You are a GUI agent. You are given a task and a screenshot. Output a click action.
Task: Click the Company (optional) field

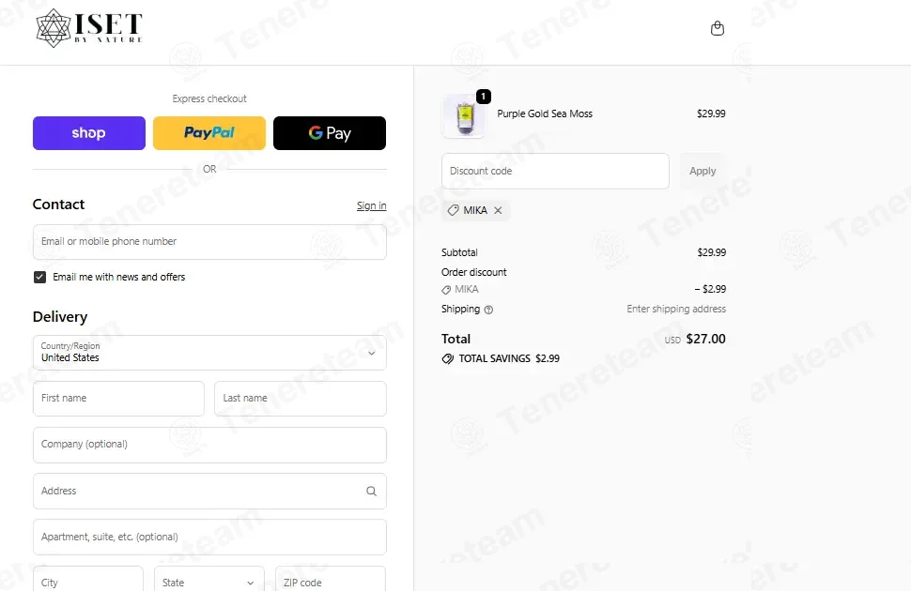coord(209,445)
